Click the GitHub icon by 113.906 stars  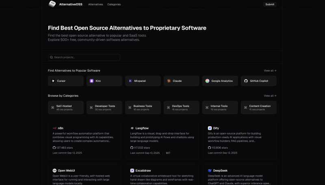(x=209, y=148)
